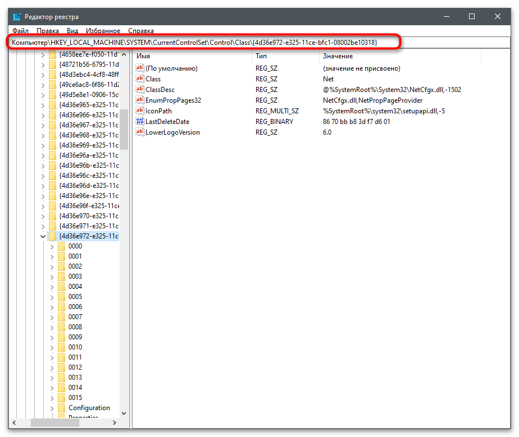519x437 pixels.
Task: Click the registry path address bar
Action: (x=204, y=42)
